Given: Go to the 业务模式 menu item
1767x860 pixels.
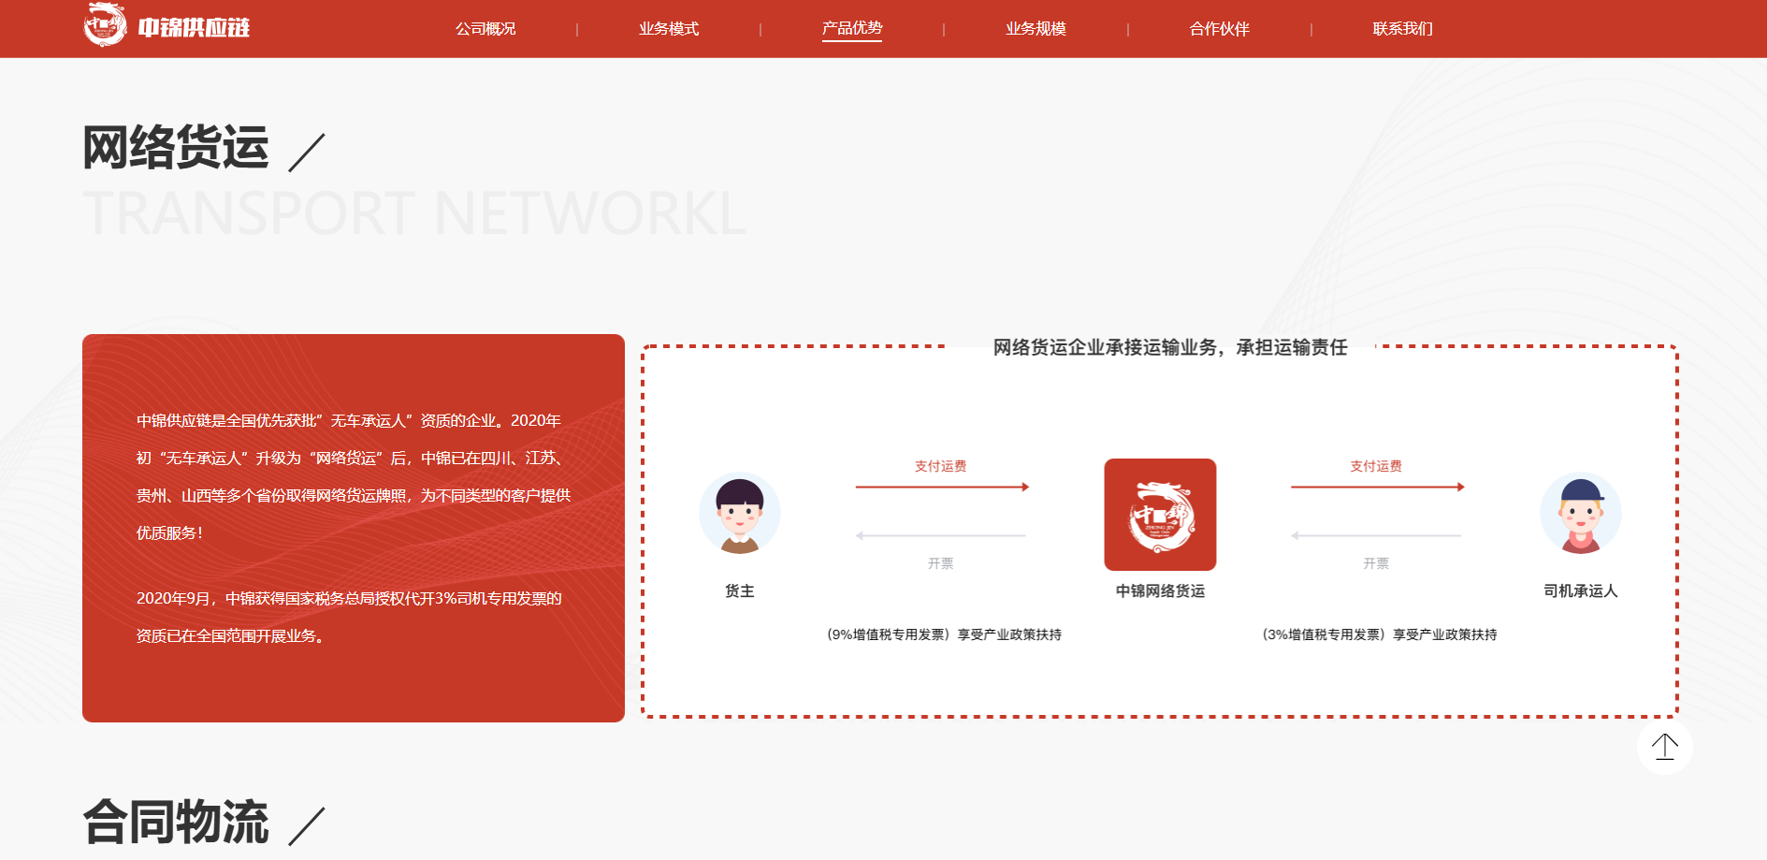Looking at the screenshot, I should click(x=669, y=29).
